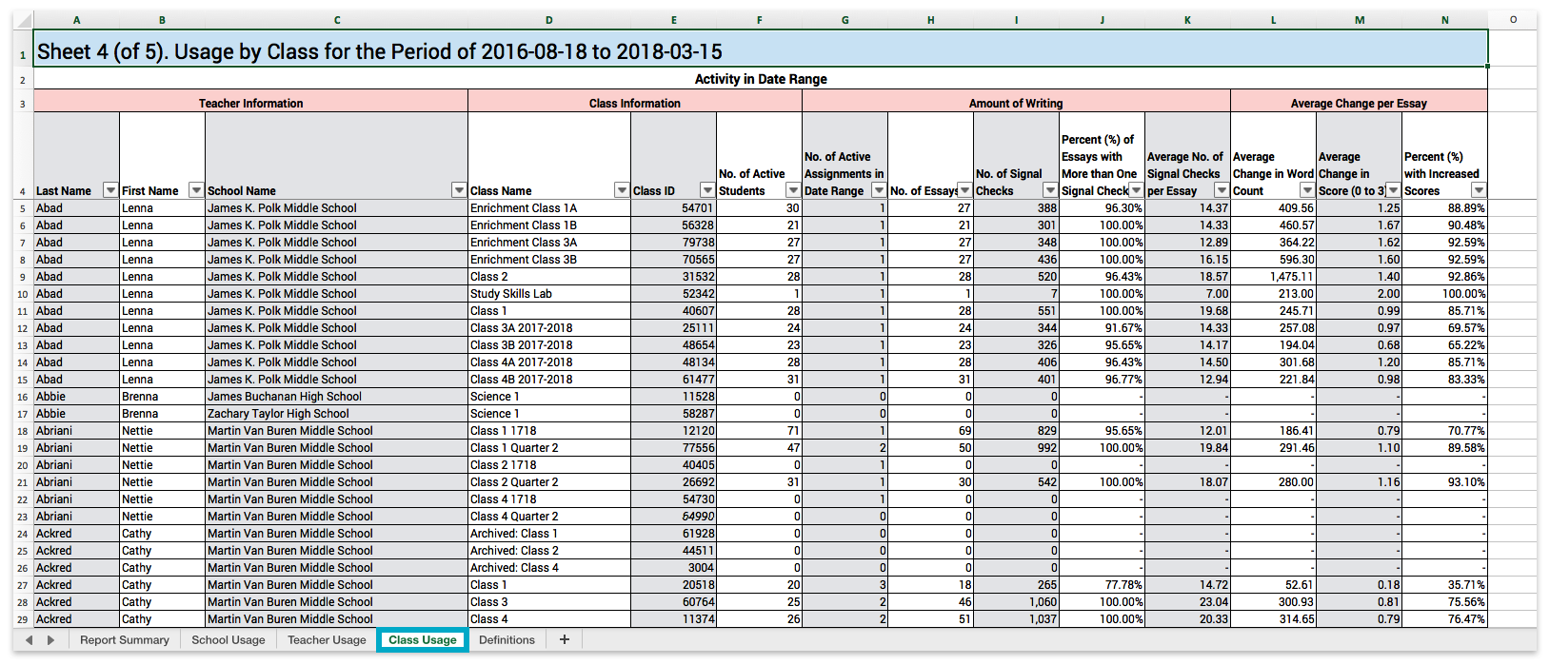Select column O header

click(x=1513, y=20)
